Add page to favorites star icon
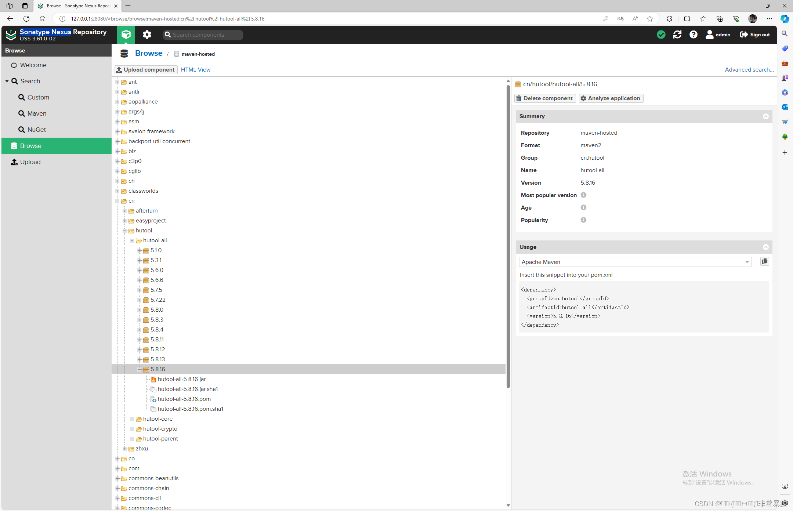This screenshot has height=511, width=793. click(650, 19)
